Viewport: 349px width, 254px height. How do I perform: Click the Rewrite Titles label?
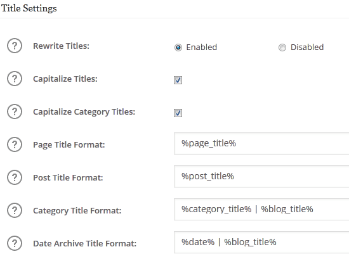click(61, 46)
